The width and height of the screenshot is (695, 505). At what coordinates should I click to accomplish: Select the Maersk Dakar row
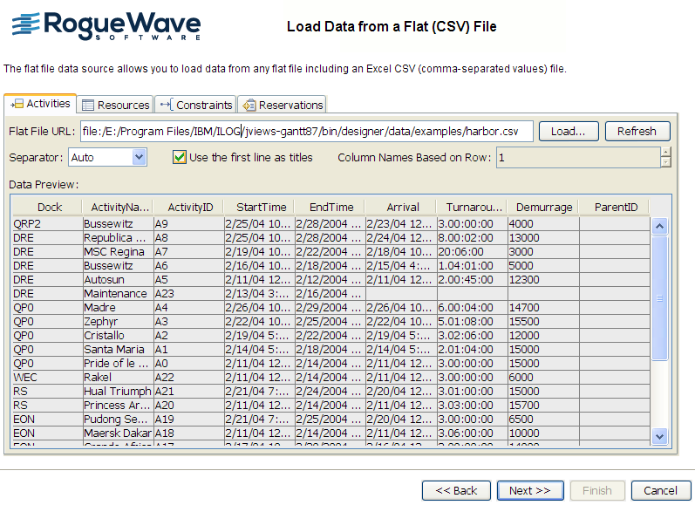115,433
